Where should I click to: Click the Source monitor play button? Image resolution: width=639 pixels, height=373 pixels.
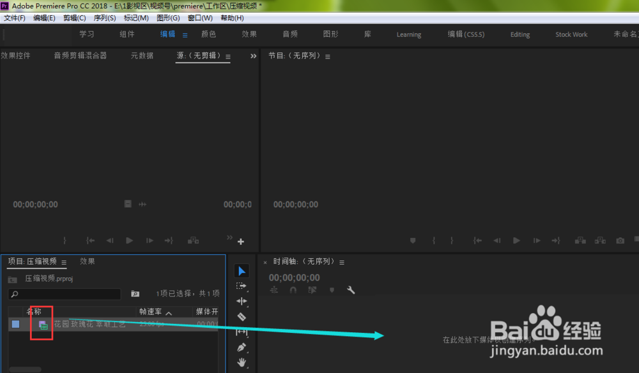[129, 240]
